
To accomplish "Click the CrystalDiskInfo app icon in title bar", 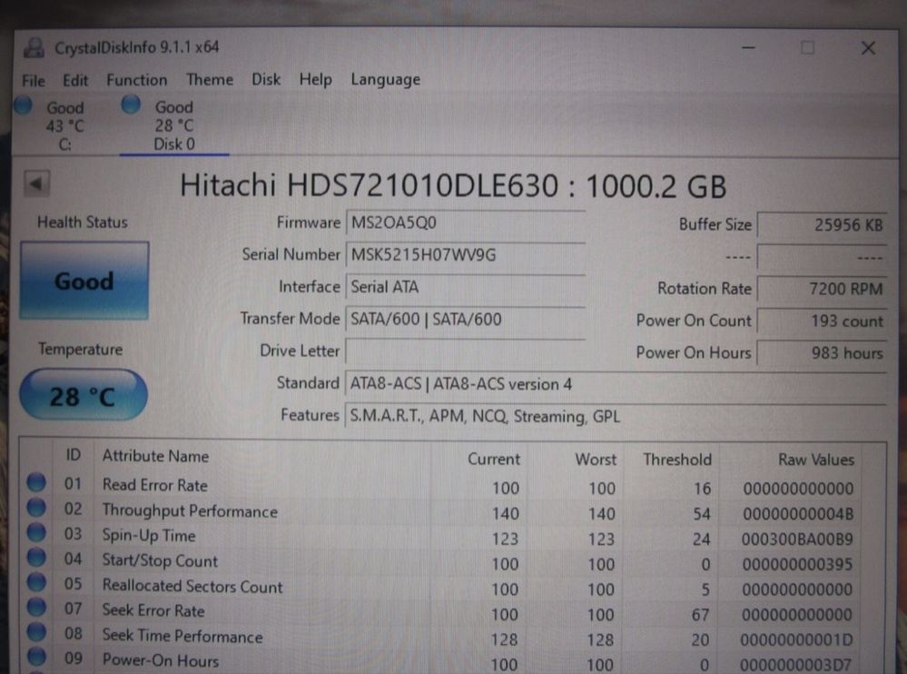I will tap(35, 47).
